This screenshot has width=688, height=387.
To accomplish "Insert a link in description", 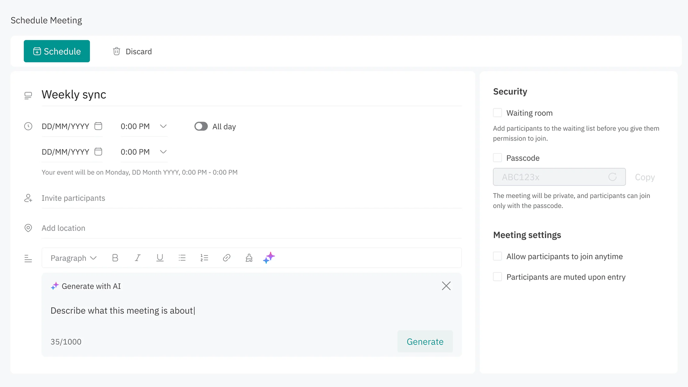I will pyautogui.click(x=227, y=258).
